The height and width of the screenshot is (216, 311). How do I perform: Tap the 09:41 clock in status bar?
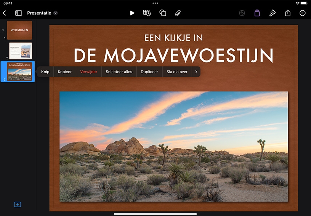click(x=8, y=3)
